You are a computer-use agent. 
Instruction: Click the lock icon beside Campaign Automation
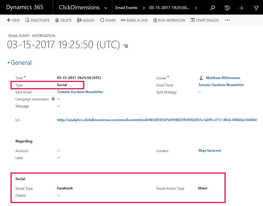pyautogui.click(x=53, y=99)
